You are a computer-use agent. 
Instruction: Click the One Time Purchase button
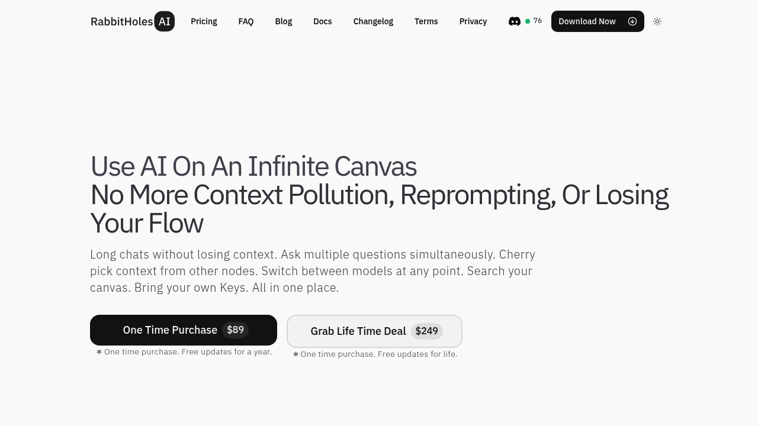click(x=170, y=330)
